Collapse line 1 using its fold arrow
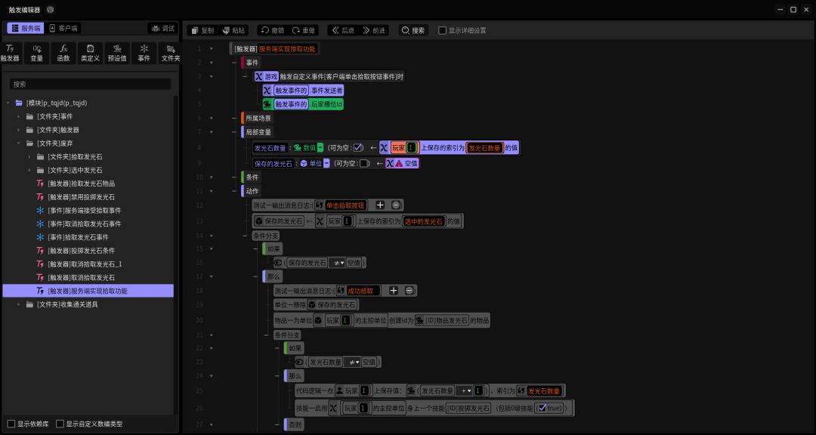Screen dimensions: 816x435 [212, 48]
